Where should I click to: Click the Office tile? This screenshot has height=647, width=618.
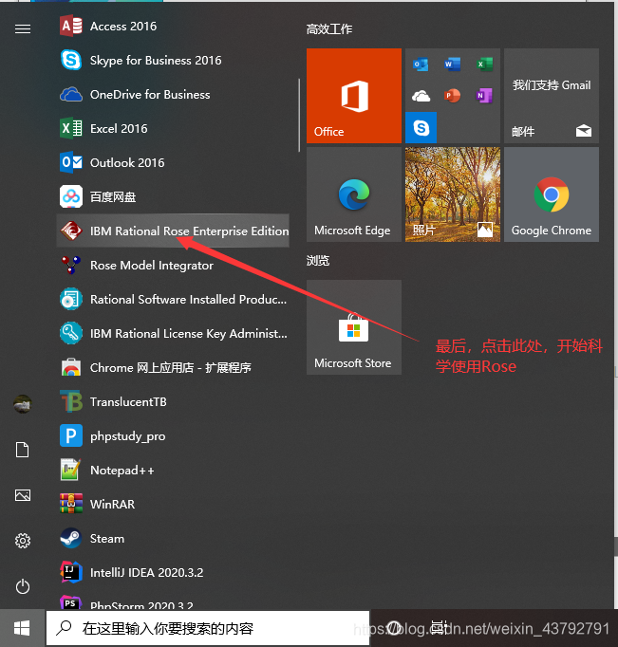[x=354, y=96]
